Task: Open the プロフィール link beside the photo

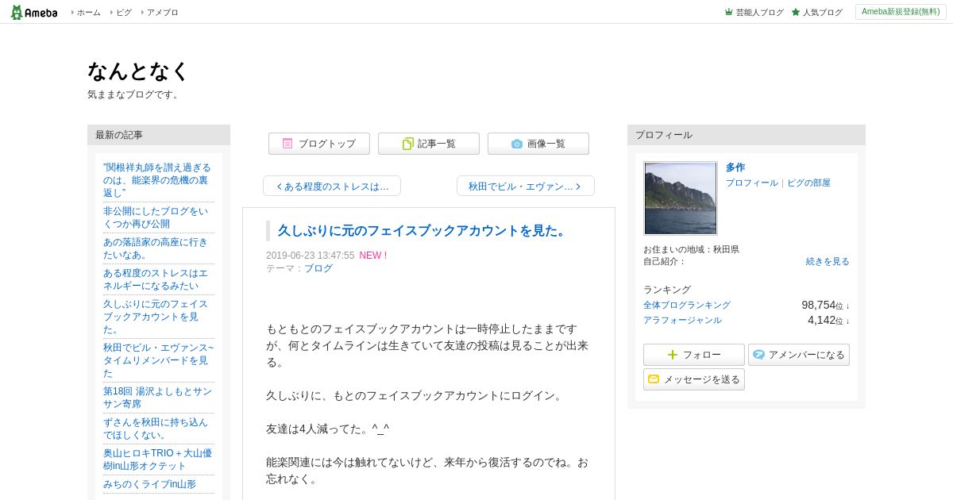Action: [752, 183]
